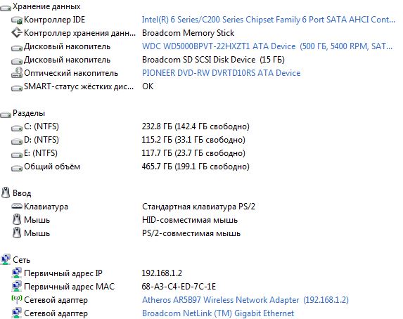Open the Intel 6 Series SATA AHCI link
The image size is (403, 319).
tap(269, 20)
